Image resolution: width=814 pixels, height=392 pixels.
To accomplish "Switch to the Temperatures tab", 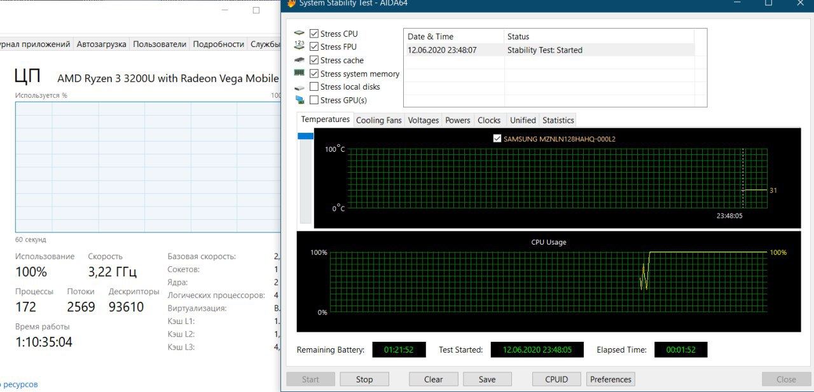I will [326, 119].
